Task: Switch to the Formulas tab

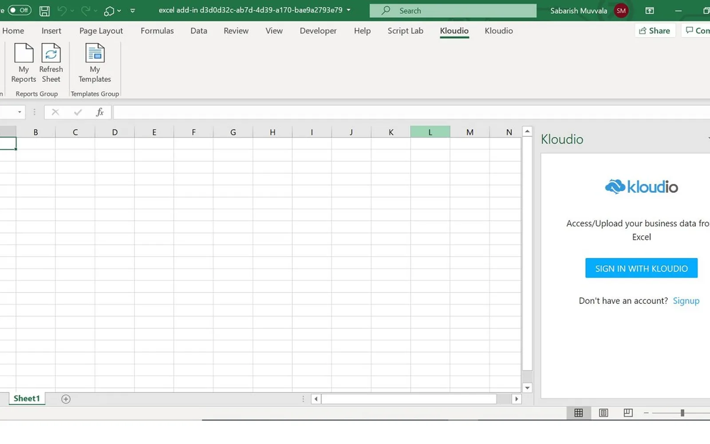Action: (157, 31)
